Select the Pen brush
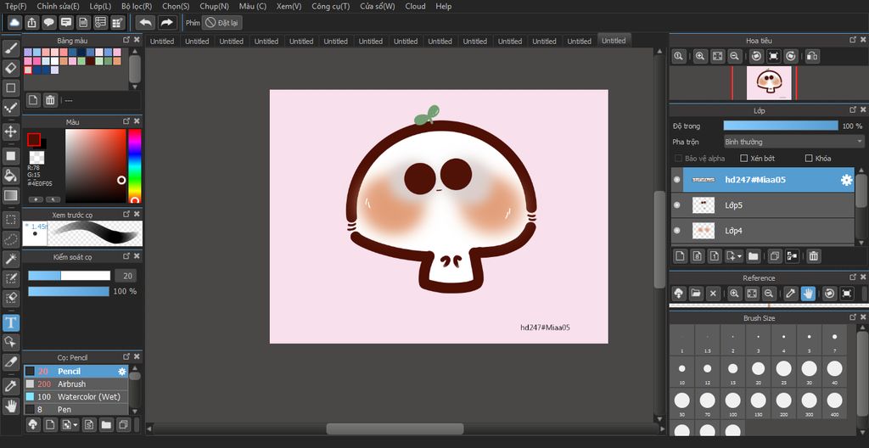 [76, 409]
